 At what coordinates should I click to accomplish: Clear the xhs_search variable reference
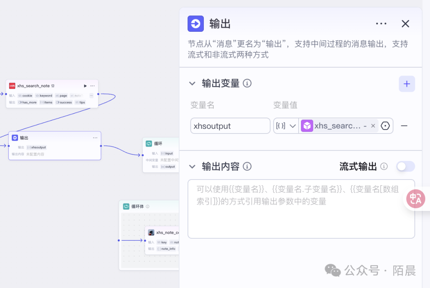[x=373, y=126]
